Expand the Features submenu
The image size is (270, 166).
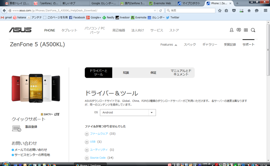click(168, 45)
